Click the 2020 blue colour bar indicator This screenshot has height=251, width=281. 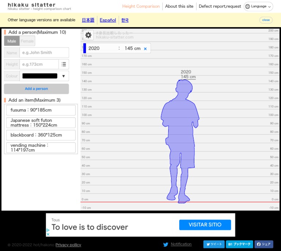[85, 48]
